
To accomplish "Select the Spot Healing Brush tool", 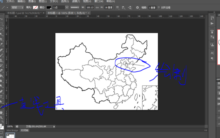I will 1,50.
